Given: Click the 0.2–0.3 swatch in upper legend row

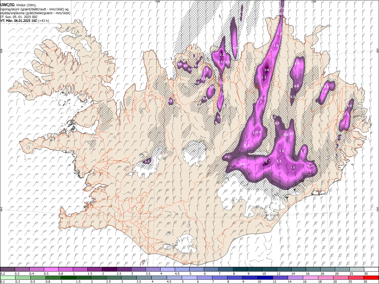Looking at the screenshot, I should [x=7, y=270].
